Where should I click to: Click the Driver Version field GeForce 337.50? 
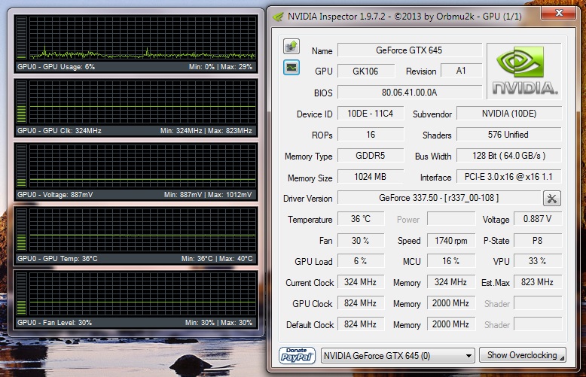pyautogui.click(x=439, y=198)
